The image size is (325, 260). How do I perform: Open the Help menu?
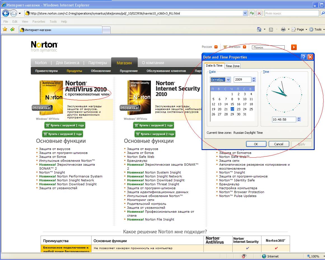click(x=64, y=22)
